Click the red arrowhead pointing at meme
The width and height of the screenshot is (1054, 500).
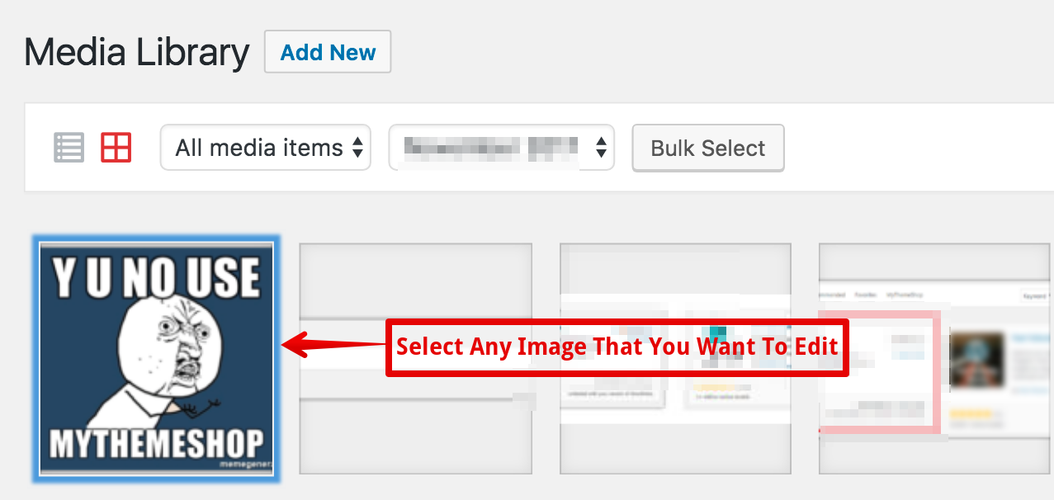295,346
